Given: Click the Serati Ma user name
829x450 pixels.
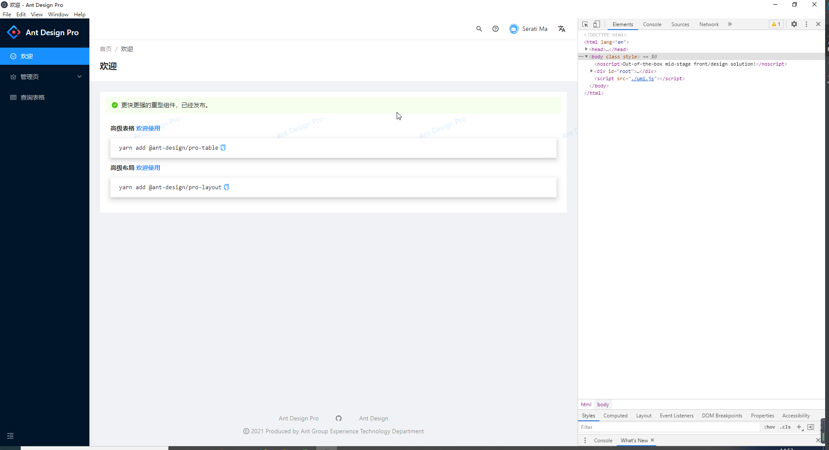Looking at the screenshot, I should (535, 29).
